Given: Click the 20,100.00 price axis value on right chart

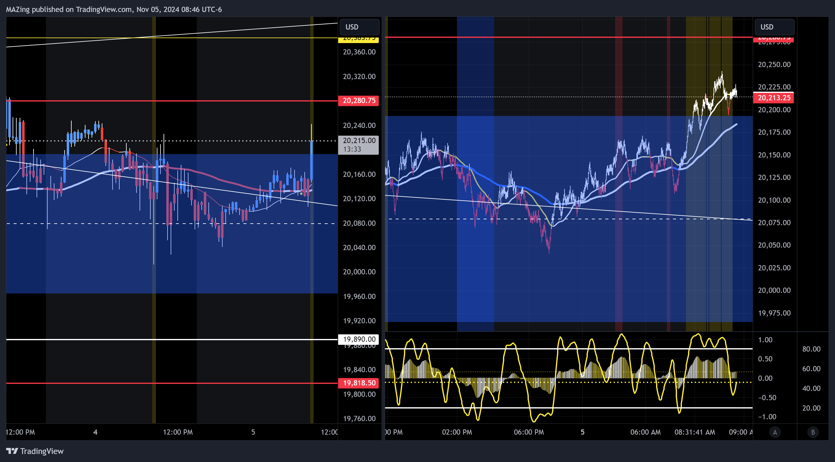Looking at the screenshot, I should coord(774,200).
